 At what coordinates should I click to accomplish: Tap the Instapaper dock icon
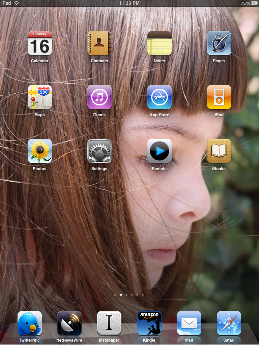coord(109,323)
